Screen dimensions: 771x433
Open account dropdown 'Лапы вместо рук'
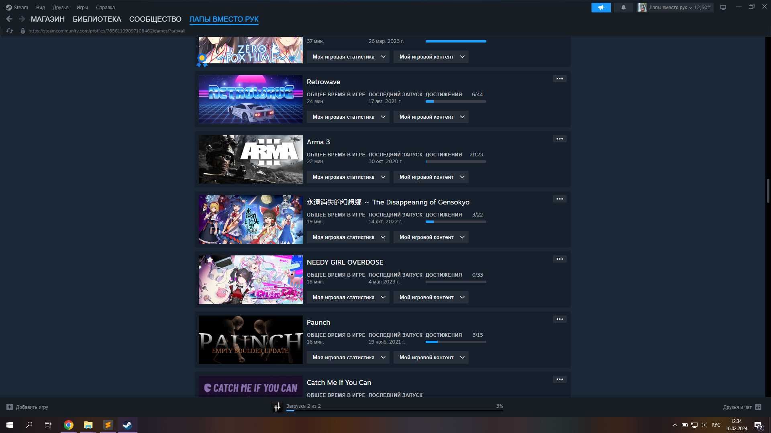tap(671, 8)
